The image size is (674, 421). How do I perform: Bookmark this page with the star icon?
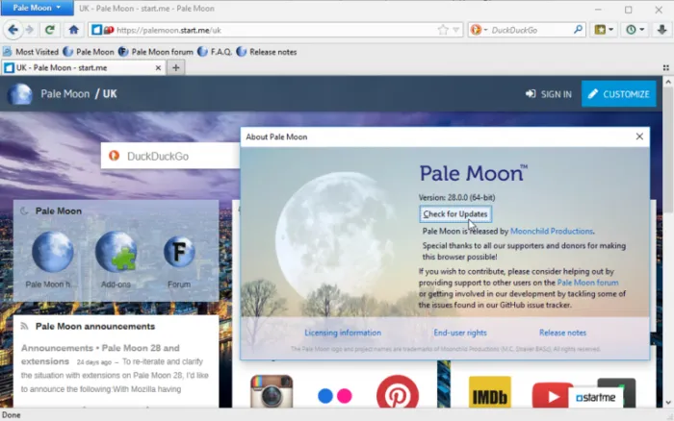[x=443, y=30]
